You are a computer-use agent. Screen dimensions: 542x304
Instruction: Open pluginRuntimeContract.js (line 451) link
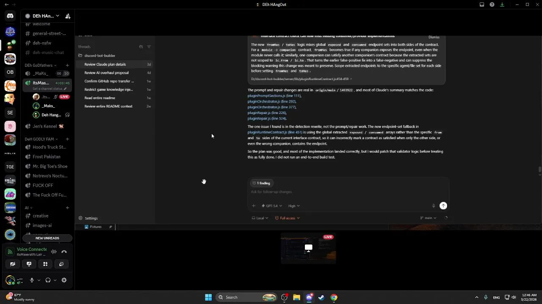pos(275,132)
